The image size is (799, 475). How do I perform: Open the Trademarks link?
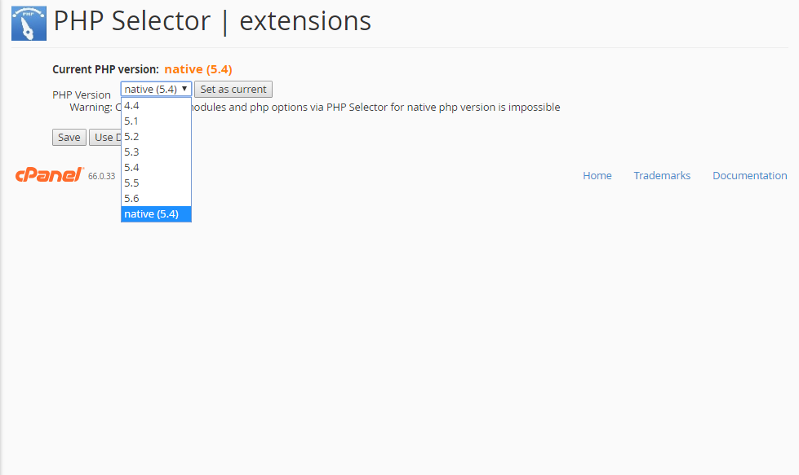pos(662,175)
